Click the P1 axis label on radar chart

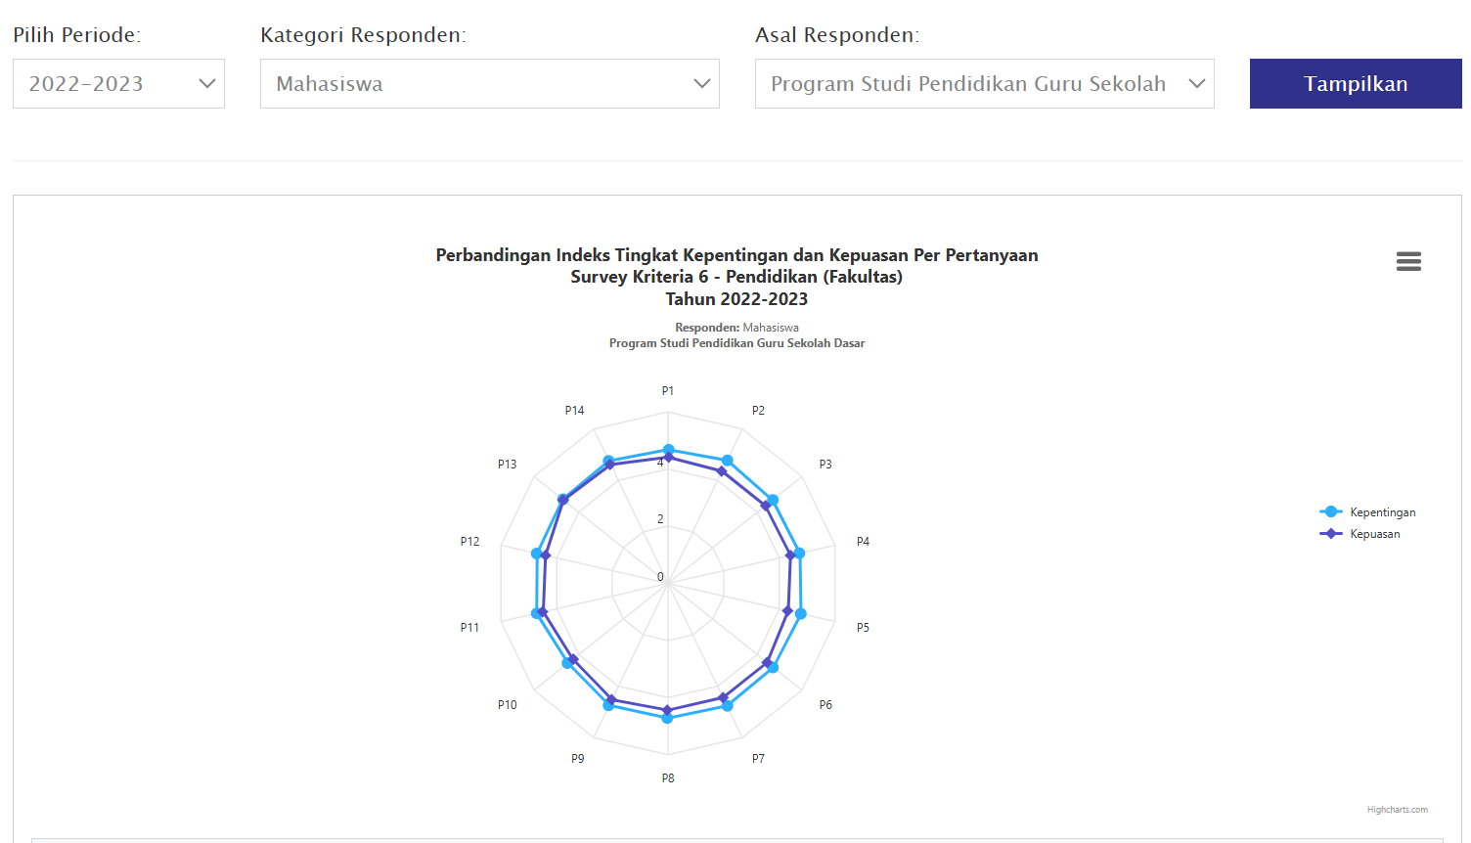click(668, 391)
